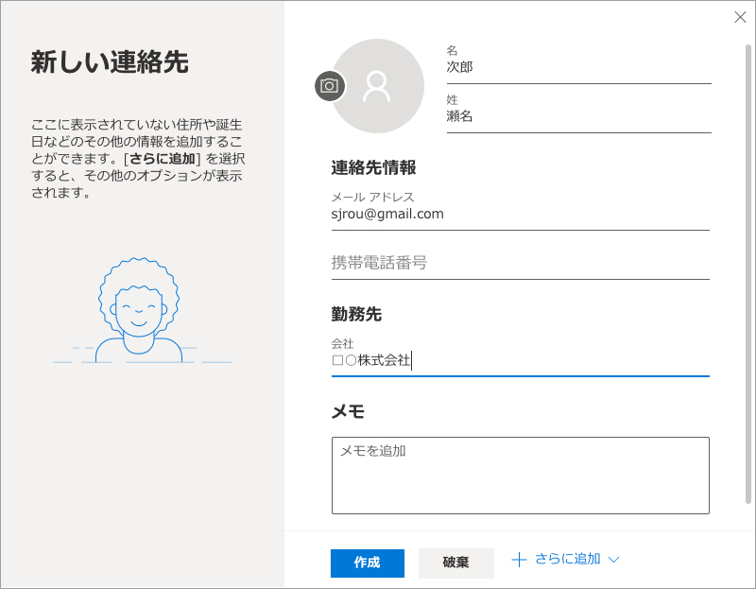Viewport: 756px width, 589px height.
Task: Expand the さらに追加 chevron arrow
Action: [613, 560]
